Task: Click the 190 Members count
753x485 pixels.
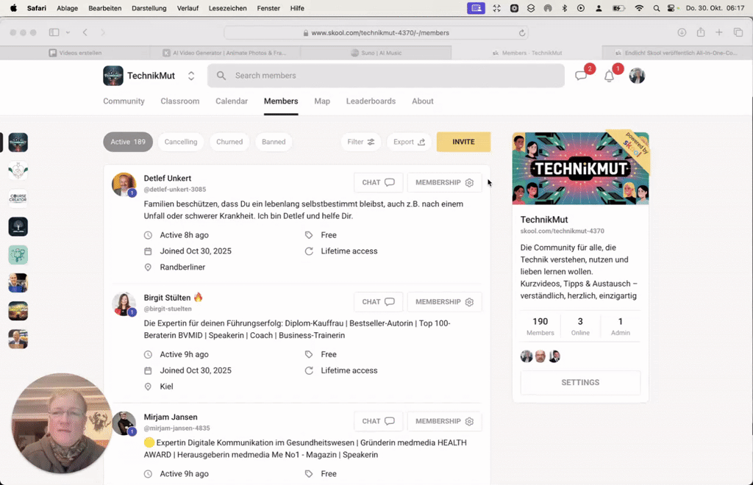Action: point(540,326)
